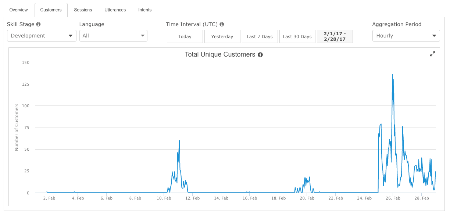The width and height of the screenshot is (450, 215).
Task: Show Today's customer data
Action: coord(185,36)
